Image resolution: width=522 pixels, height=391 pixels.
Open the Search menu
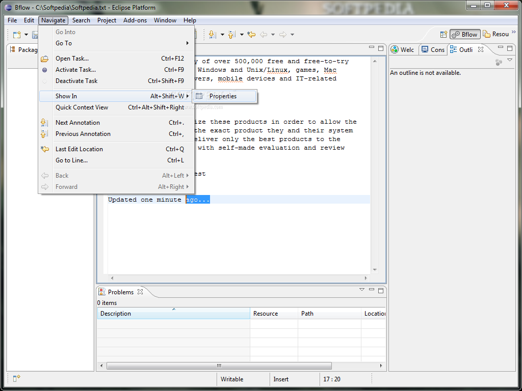click(x=81, y=20)
